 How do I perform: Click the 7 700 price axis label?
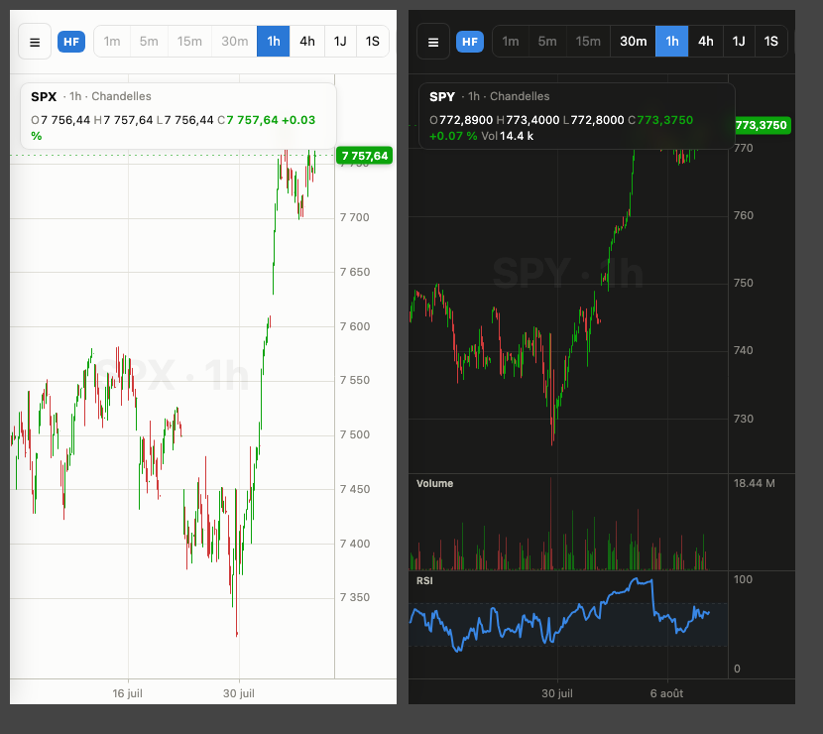355,217
